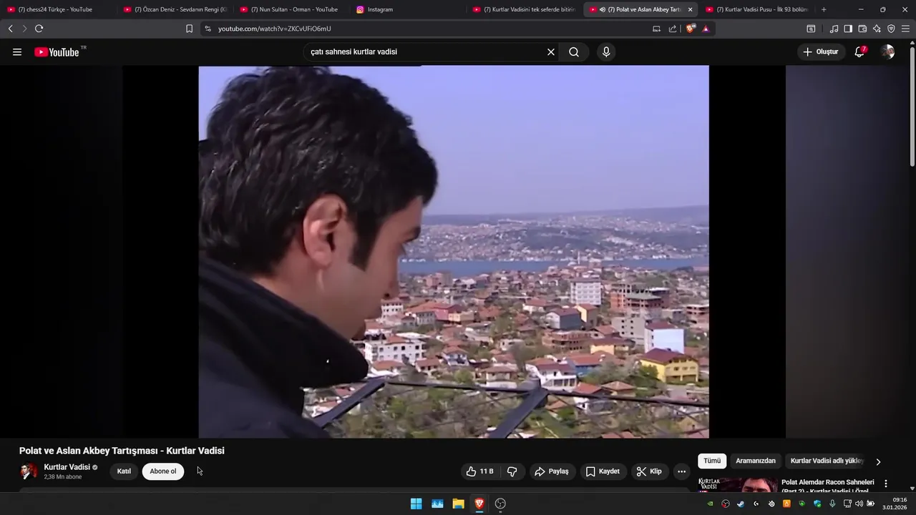Open a new browser tab
The image size is (916, 515).
point(824,9)
